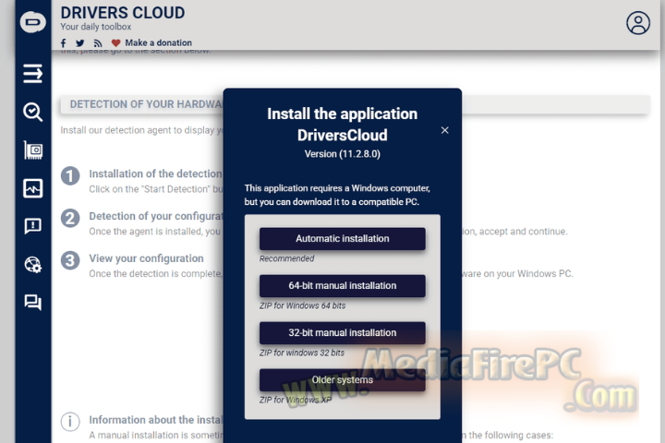This screenshot has height=443, width=665.
Task: Click the 'Detection of your configuration' heading
Action: [155, 216]
